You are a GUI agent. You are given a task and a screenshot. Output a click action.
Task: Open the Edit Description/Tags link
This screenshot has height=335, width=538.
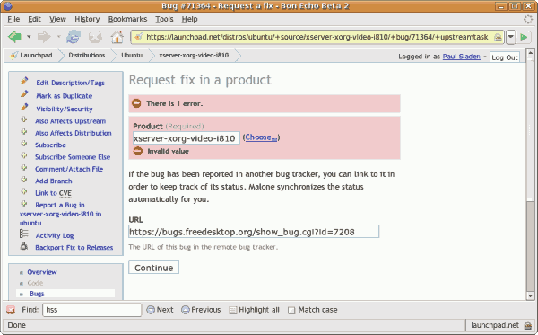[x=70, y=83]
